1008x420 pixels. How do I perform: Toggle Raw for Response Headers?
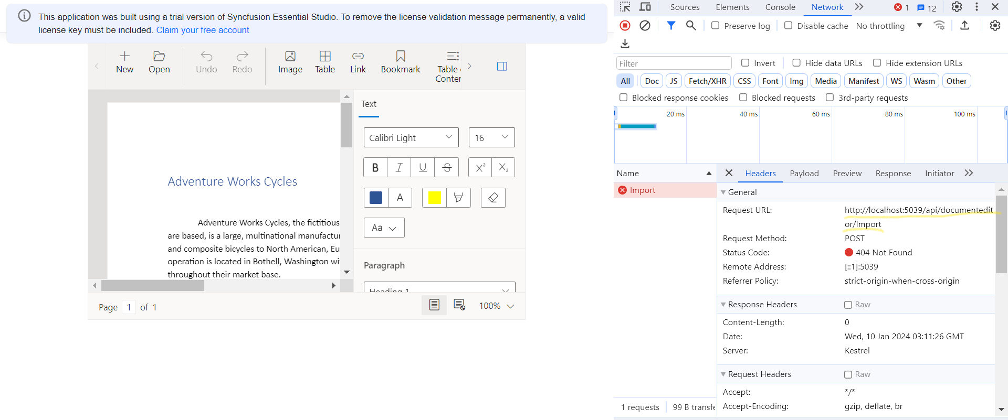click(x=848, y=305)
